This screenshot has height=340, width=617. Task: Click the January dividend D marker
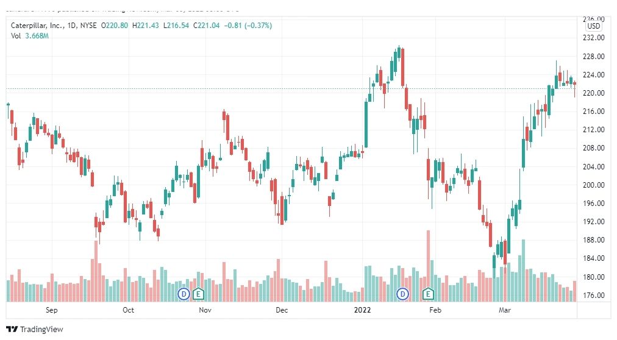coord(402,294)
